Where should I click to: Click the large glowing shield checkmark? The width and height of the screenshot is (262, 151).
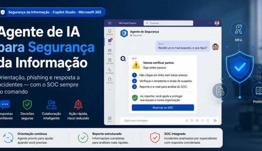point(240,67)
